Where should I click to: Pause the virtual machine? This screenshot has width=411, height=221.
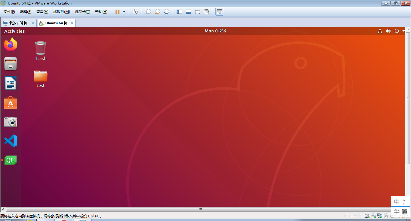[117, 12]
